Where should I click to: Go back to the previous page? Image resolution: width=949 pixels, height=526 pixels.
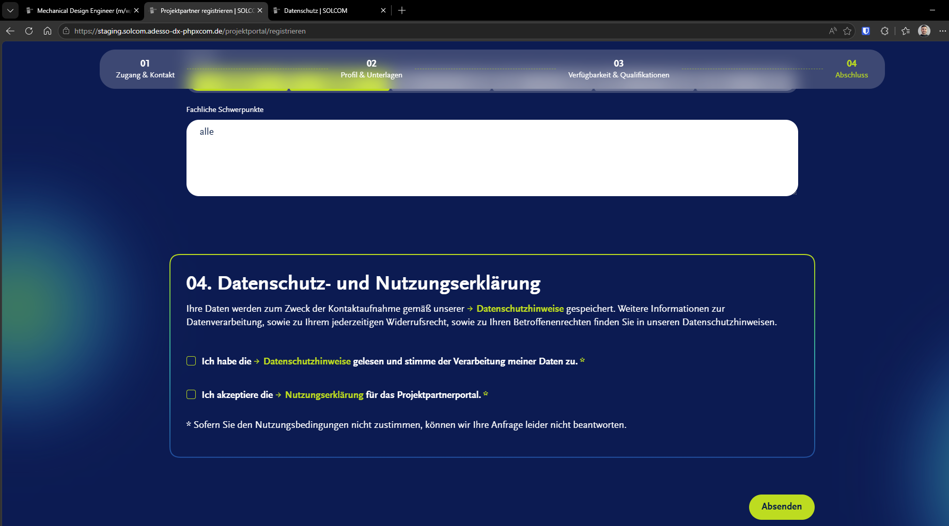tap(10, 31)
